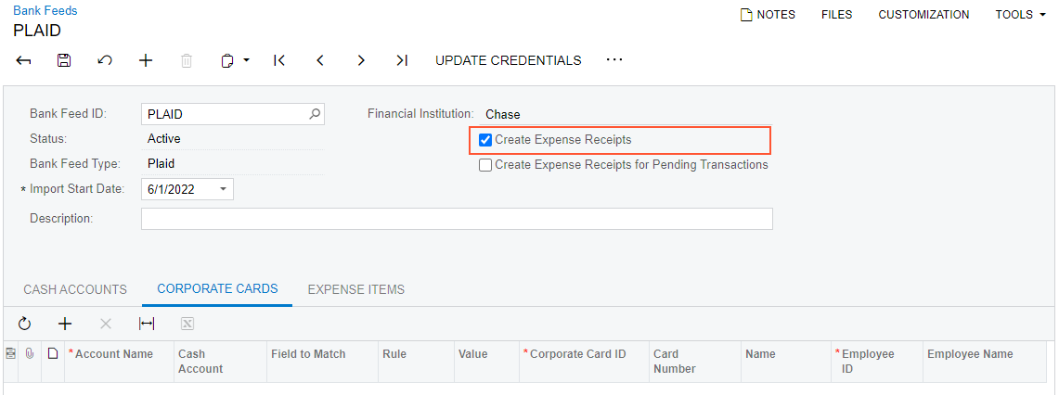
Task: Click the back arrow icon
Action: 24,60
